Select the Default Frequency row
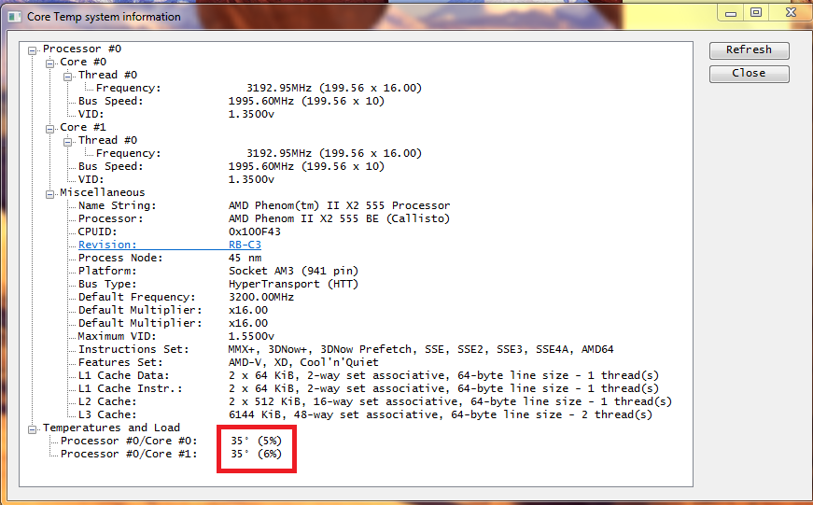Viewport: 813px width, 505px height. click(x=186, y=297)
